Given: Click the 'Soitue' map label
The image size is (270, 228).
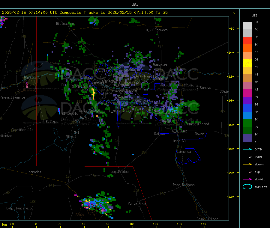Looking at the screenshot, I should pos(159,134).
